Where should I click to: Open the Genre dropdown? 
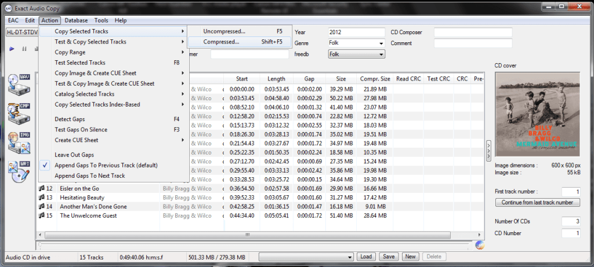point(381,43)
